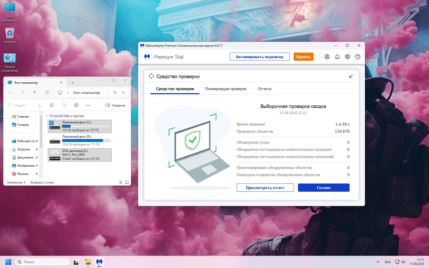Open Malwarebytes help question mark icon
Screen dimensions: 429x268
357,57
